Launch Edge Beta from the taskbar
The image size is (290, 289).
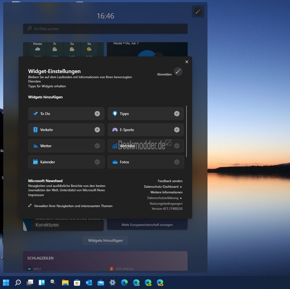point(136,283)
